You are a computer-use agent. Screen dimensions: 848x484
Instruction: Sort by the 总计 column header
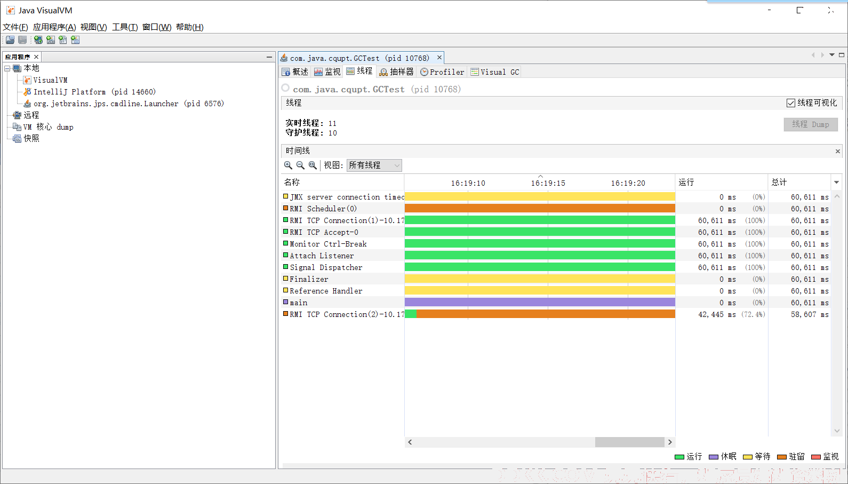coord(799,183)
